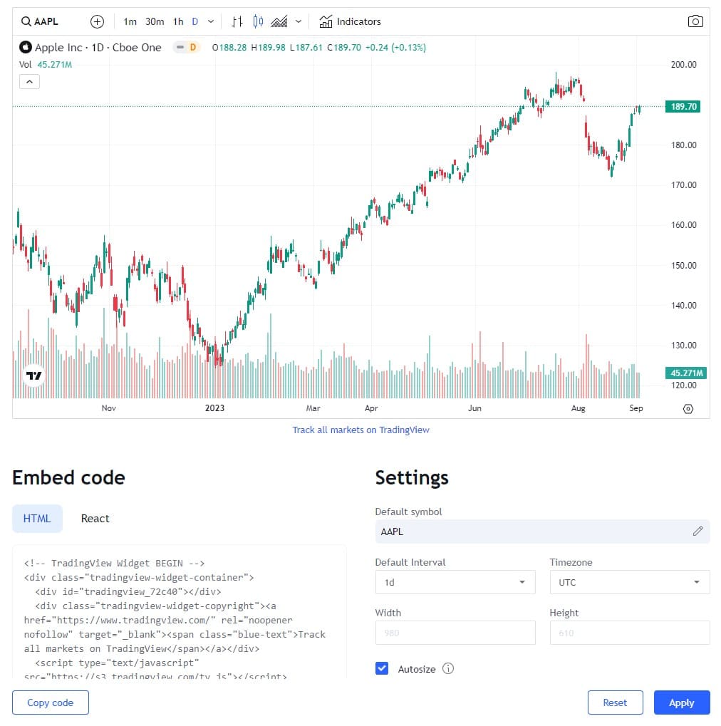Take a chart snapshot with the camera icon
Screen dimensions: 721x726
tap(695, 21)
